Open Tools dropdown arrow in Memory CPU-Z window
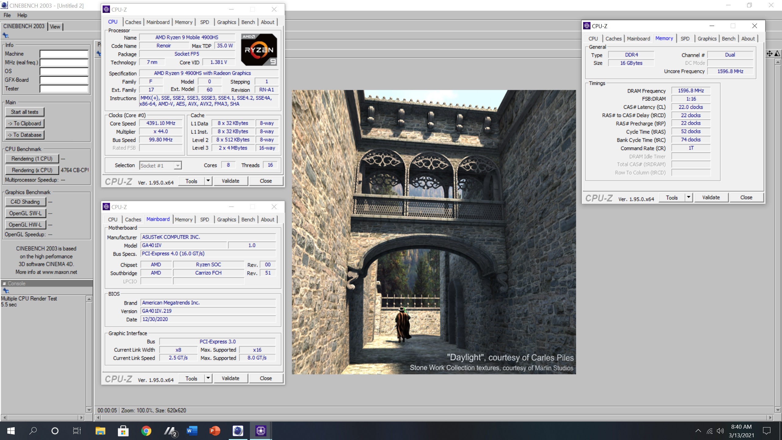The image size is (782, 440). click(689, 197)
